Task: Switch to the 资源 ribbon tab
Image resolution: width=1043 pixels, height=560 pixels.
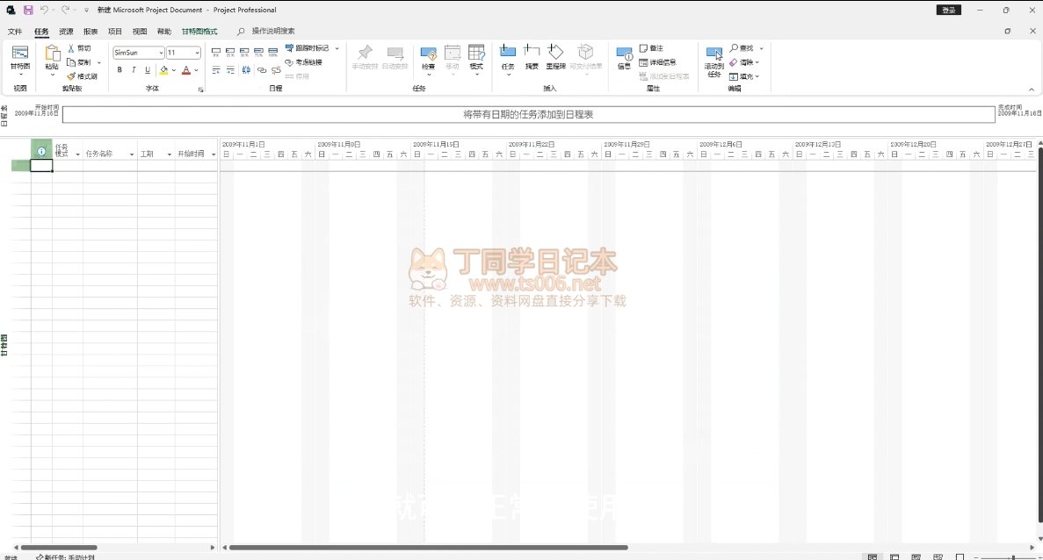Action: [x=66, y=32]
